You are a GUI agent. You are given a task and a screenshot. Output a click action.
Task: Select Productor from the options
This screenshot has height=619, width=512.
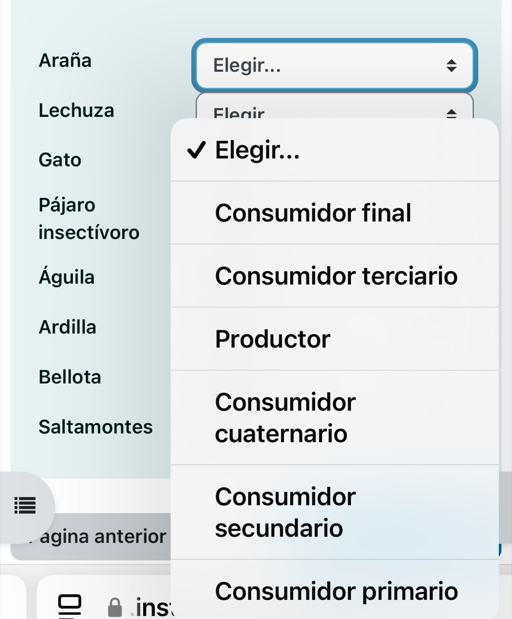pyautogui.click(x=335, y=339)
